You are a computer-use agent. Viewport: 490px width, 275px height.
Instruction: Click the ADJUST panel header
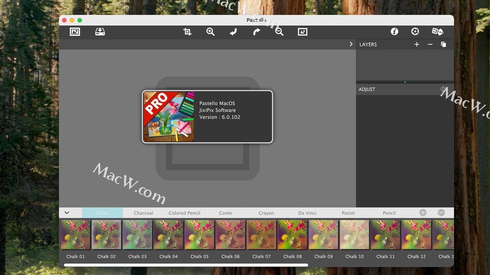point(367,89)
